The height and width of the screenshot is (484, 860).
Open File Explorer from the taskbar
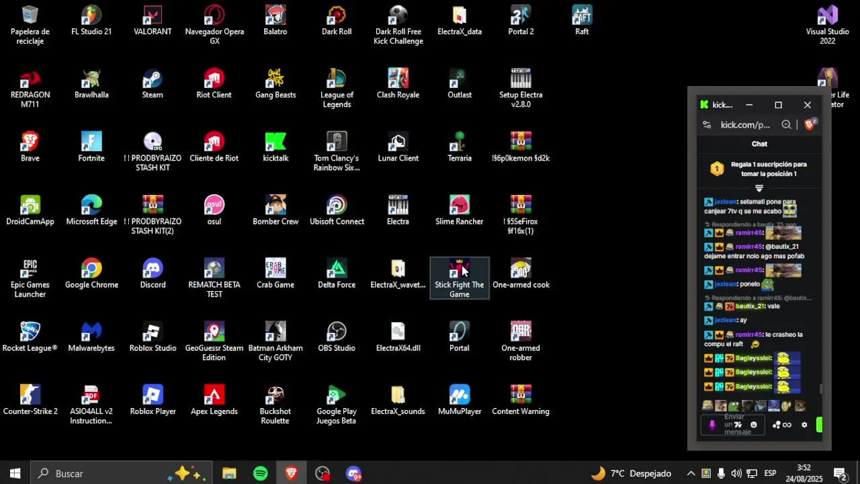pyautogui.click(x=229, y=473)
